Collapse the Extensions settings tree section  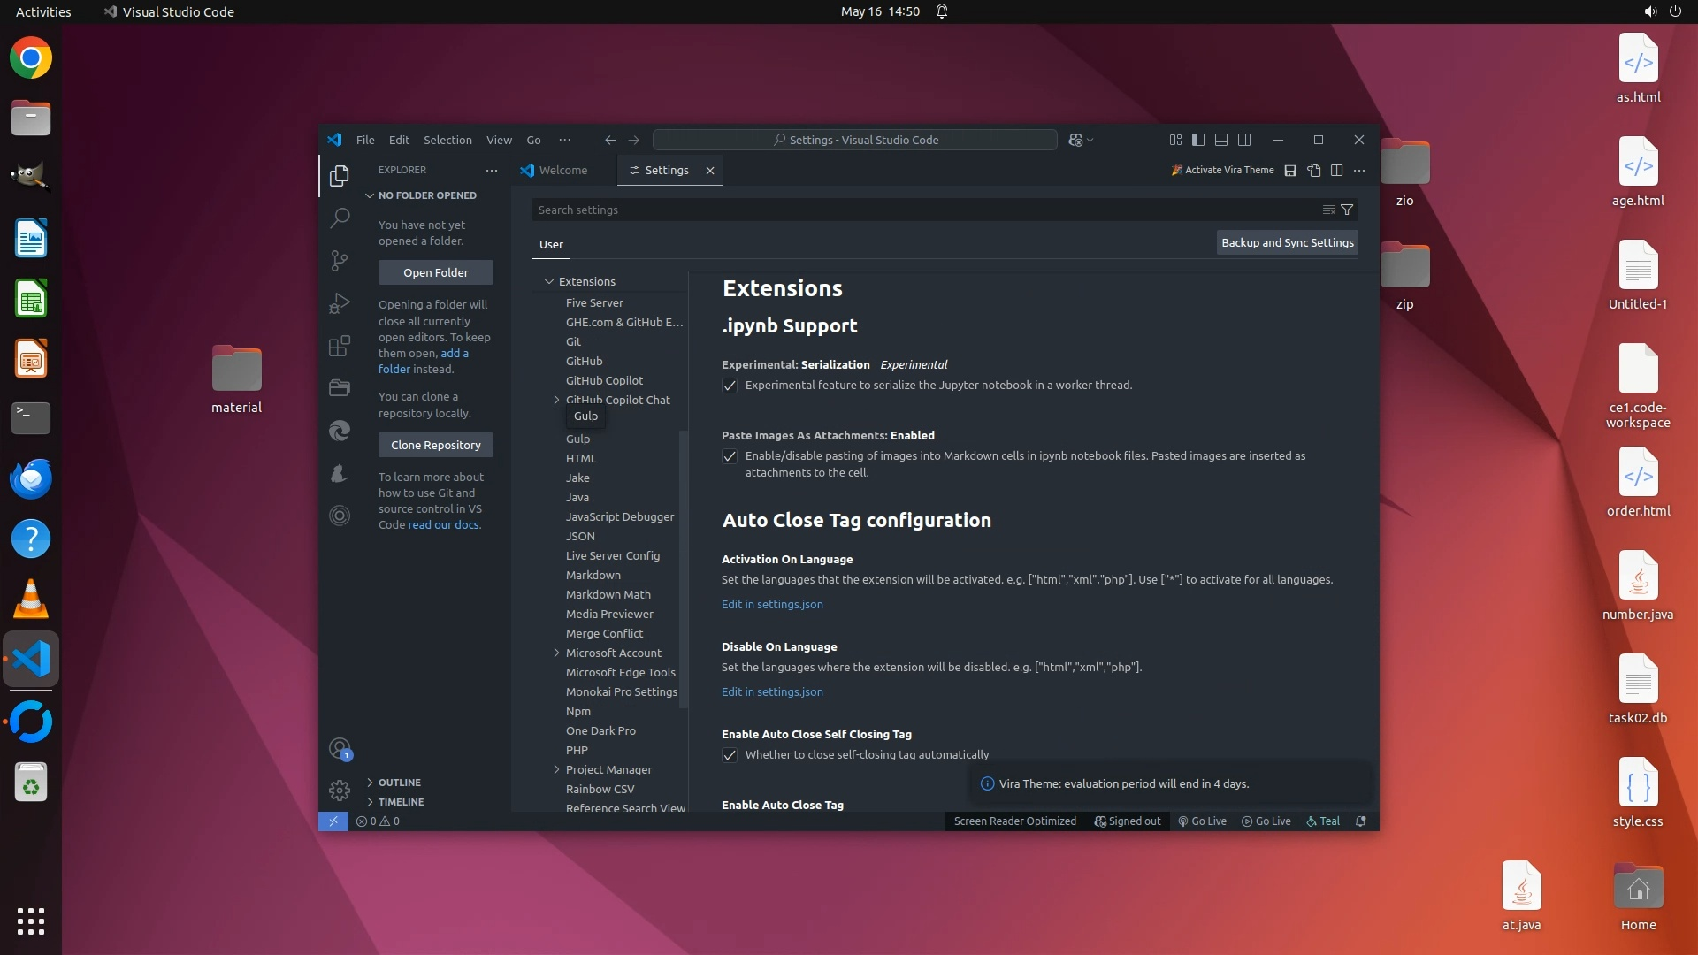549,282
